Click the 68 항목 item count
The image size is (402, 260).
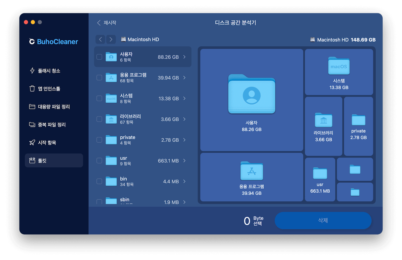tap(127, 81)
